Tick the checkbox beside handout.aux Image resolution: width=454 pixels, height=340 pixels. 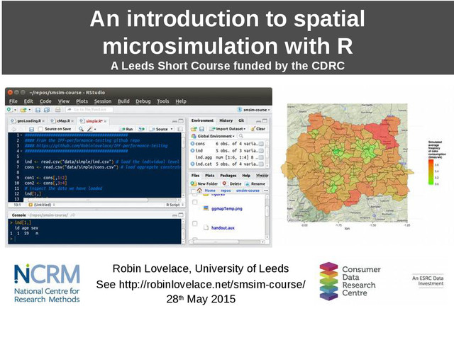click(x=195, y=224)
